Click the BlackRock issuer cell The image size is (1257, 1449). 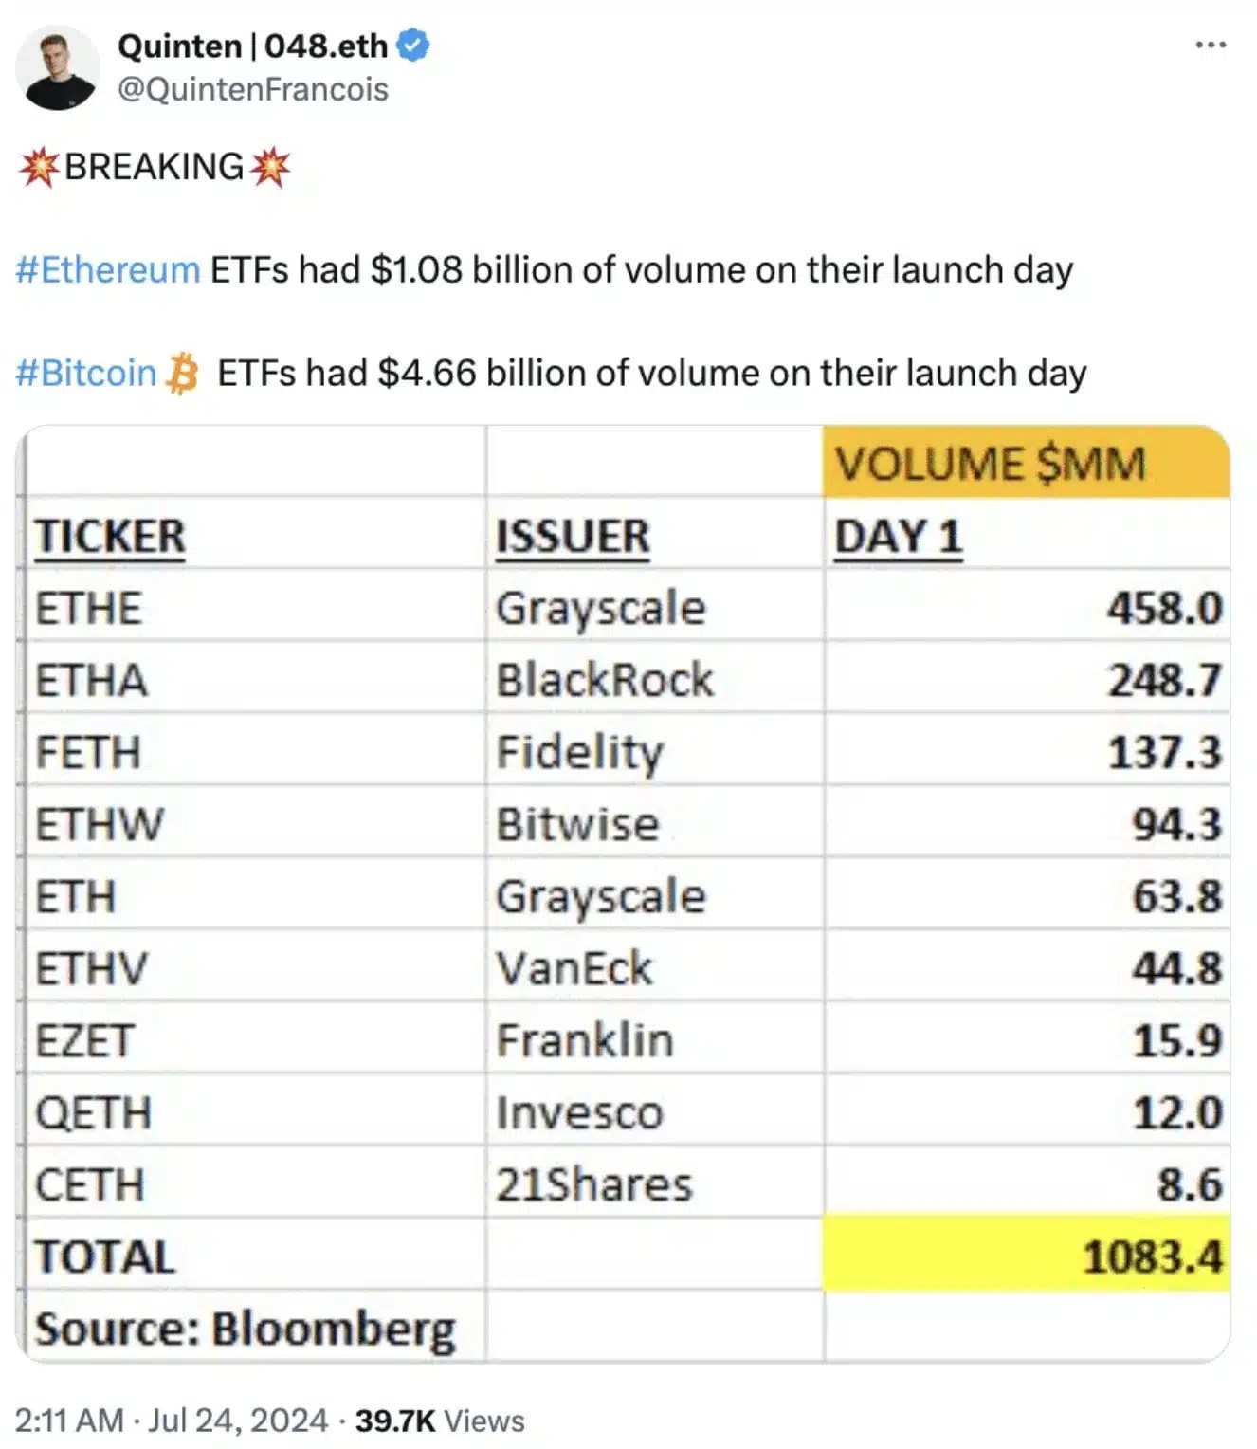(605, 680)
